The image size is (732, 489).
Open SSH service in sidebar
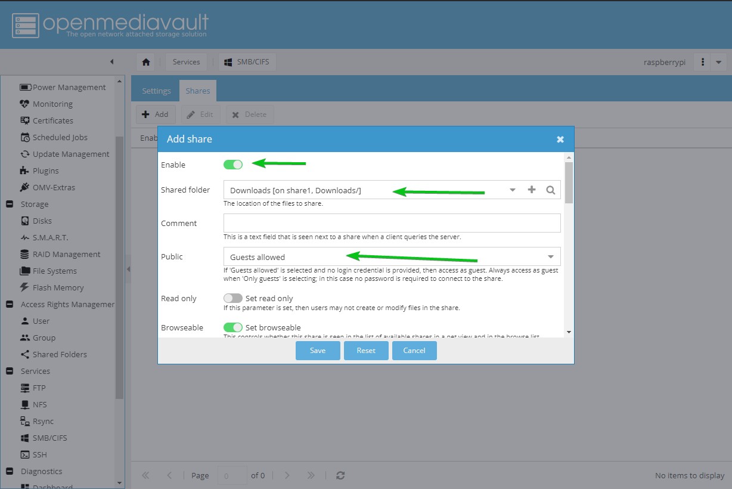(x=33, y=454)
